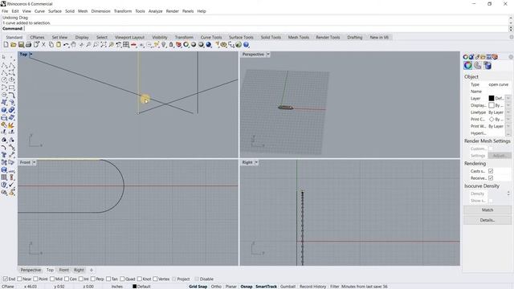Open the Perspective viewport dropdown arrow
The height and width of the screenshot is (289, 514).
point(268,55)
